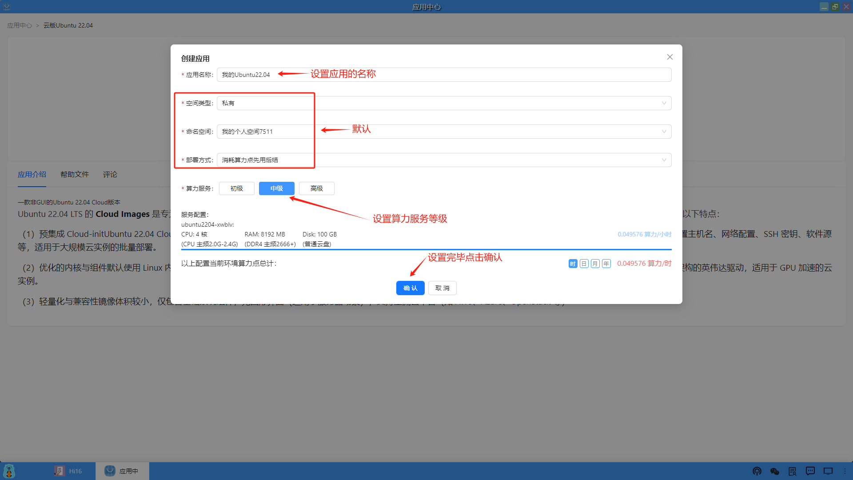The width and height of the screenshot is (853, 480).
Task: Click the monitor display tray icon
Action: pos(828,471)
